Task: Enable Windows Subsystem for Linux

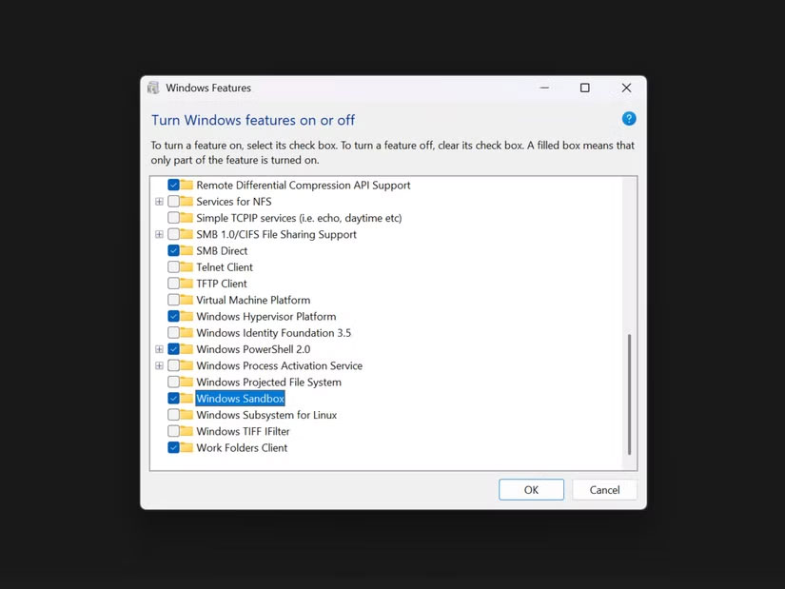Action: pyautogui.click(x=173, y=415)
